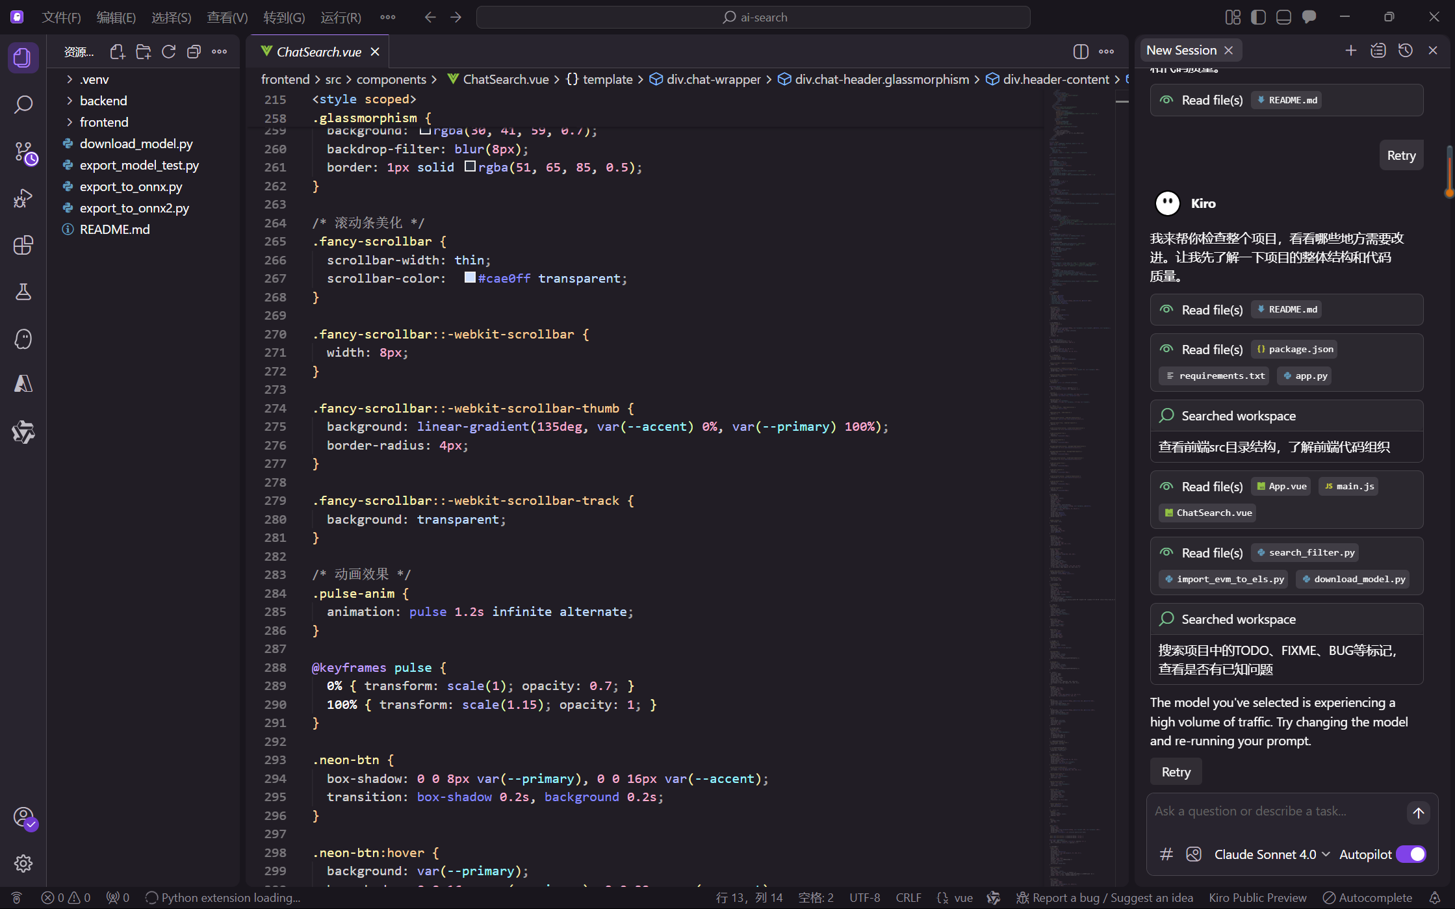
Task: Open chat session history icon
Action: tap(1406, 51)
